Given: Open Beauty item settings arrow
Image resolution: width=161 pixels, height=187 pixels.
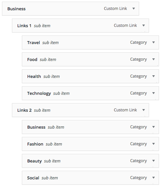Looking at the screenshot, I should [x=154, y=161].
